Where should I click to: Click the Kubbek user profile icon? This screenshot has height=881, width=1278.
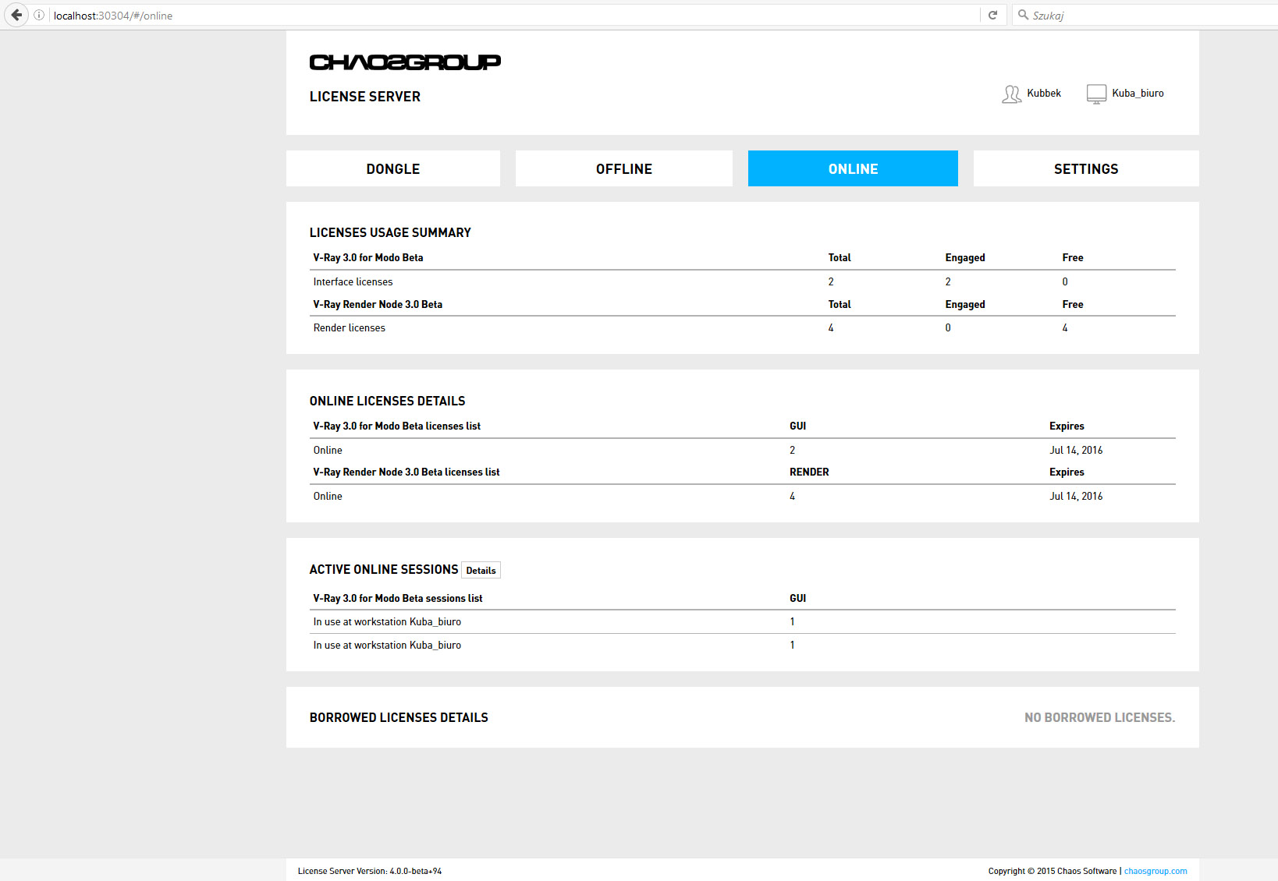pos(1011,94)
